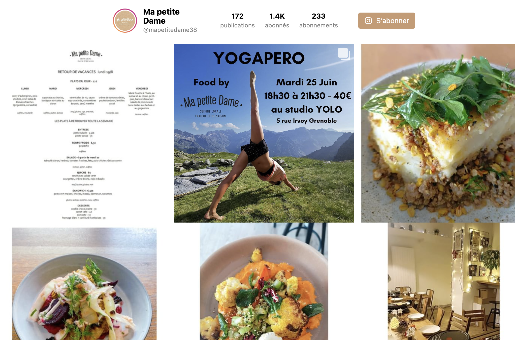Open the restaurant interior with fairy lights photo
515x340 pixels.
coord(443,281)
